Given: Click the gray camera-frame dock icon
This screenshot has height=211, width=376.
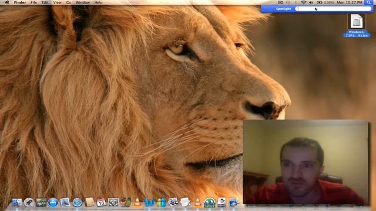Looking at the screenshot, I should 113,202.
